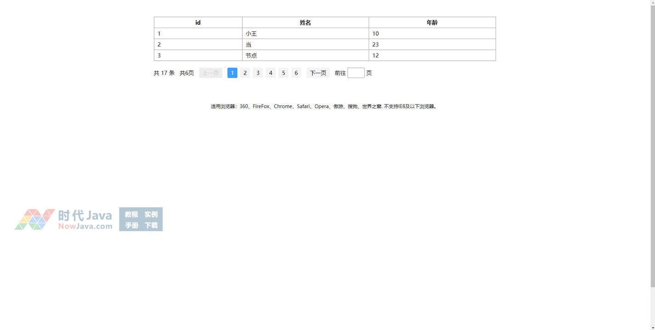Select the highlighted page 1 button

pyautogui.click(x=232, y=73)
